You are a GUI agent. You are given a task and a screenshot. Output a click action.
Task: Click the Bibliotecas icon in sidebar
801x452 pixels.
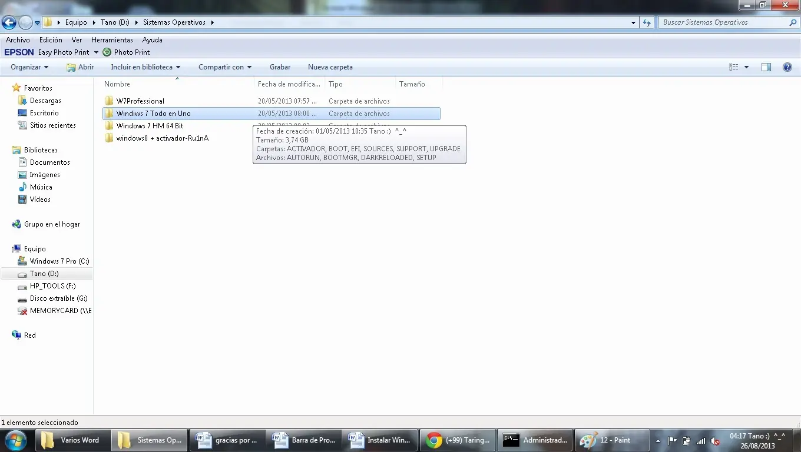(x=16, y=150)
